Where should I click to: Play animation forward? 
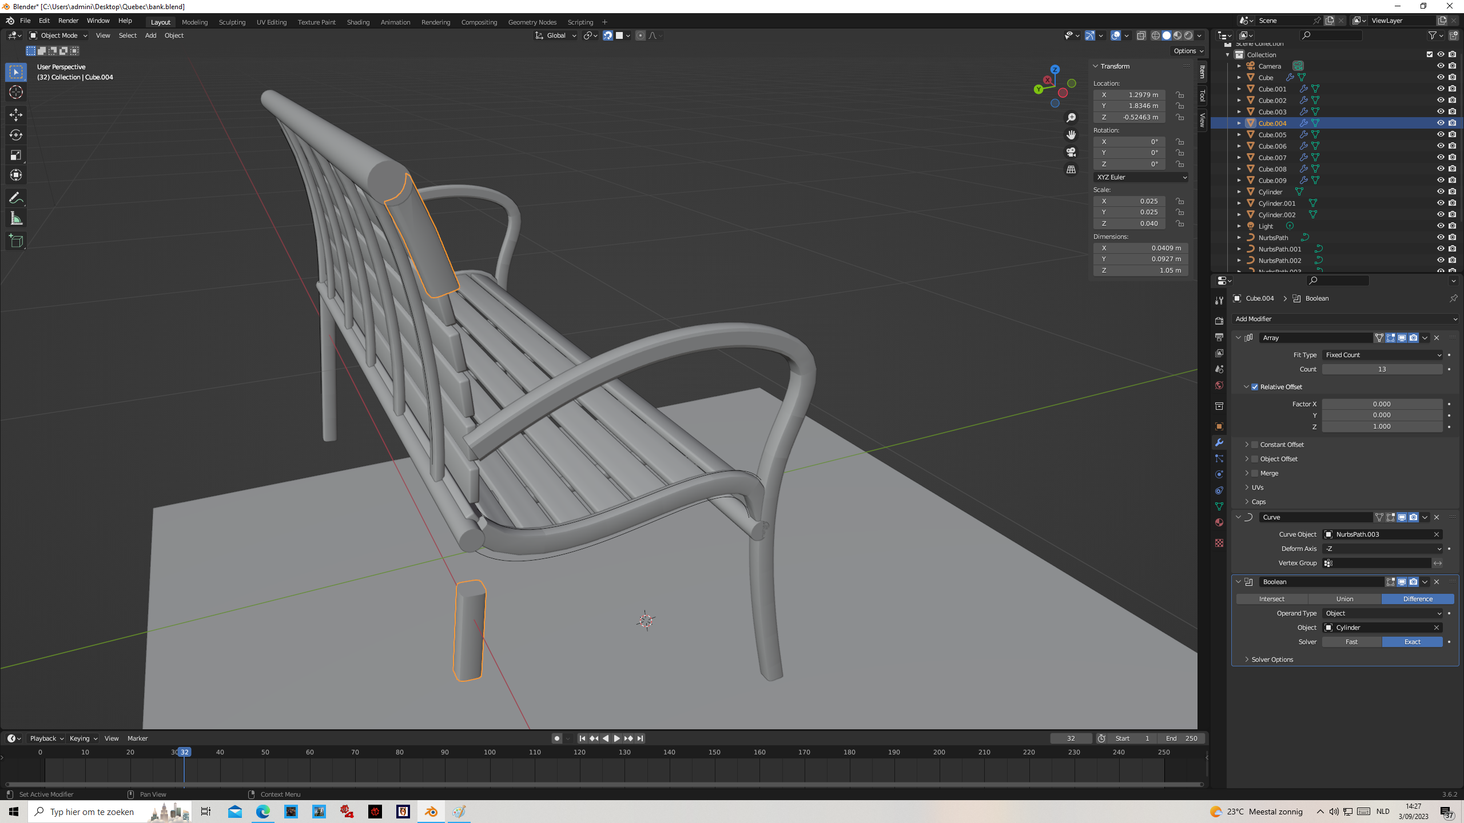[x=616, y=738]
